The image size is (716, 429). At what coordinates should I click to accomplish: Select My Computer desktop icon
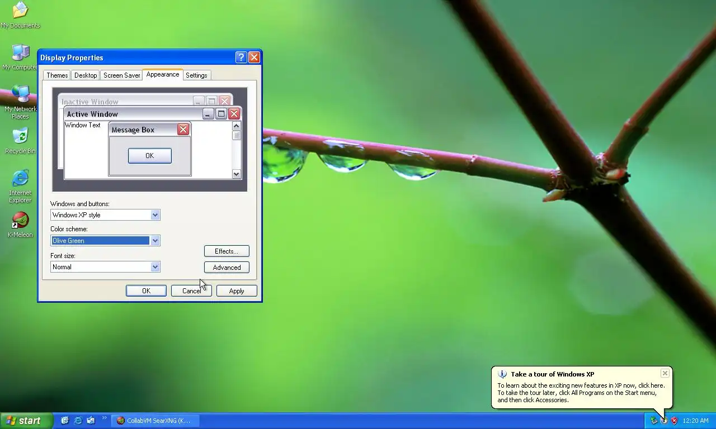click(x=20, y=57)
